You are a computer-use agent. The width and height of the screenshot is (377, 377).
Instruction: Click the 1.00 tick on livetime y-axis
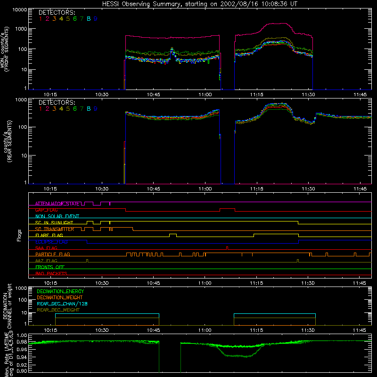pyautogui.click(x=22, y=336)
